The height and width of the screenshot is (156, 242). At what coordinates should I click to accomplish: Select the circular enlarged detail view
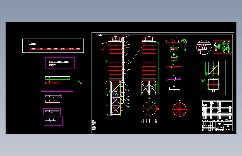point(204,47)
